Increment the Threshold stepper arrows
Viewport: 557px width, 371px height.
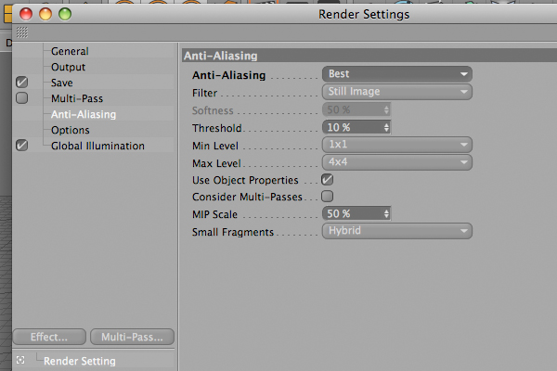[386, 124]
